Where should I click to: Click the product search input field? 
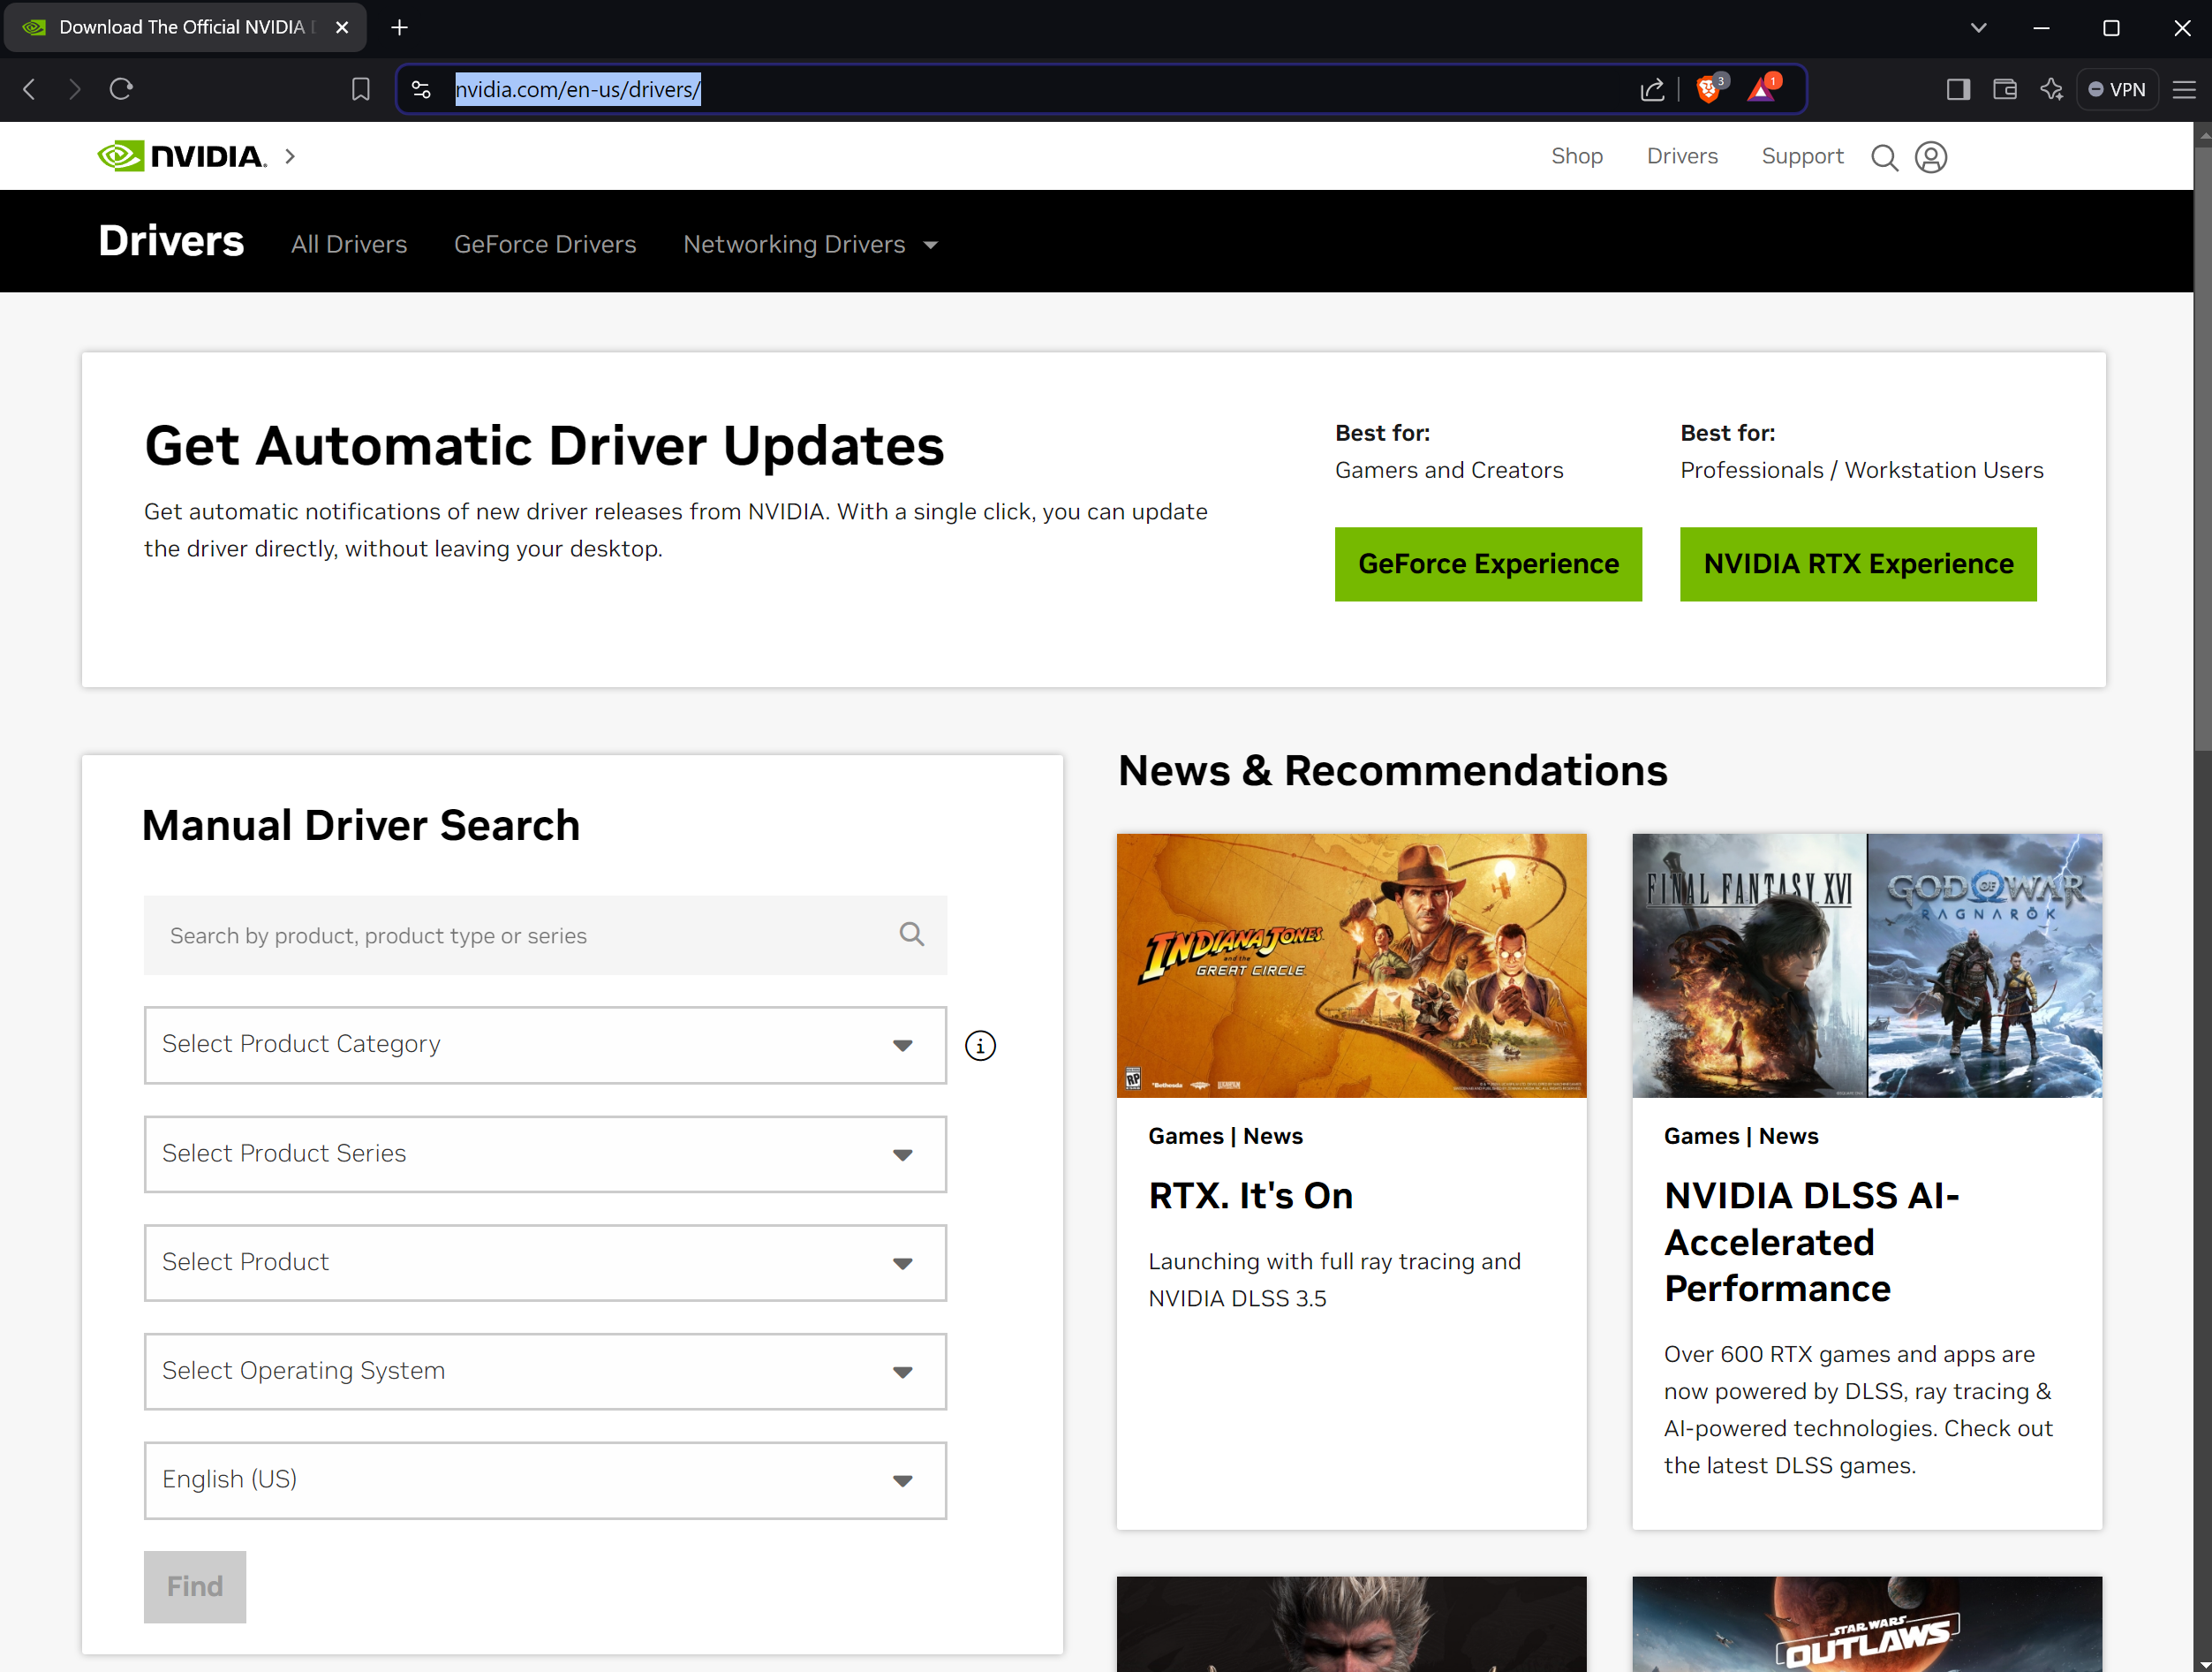click(525, 935)
